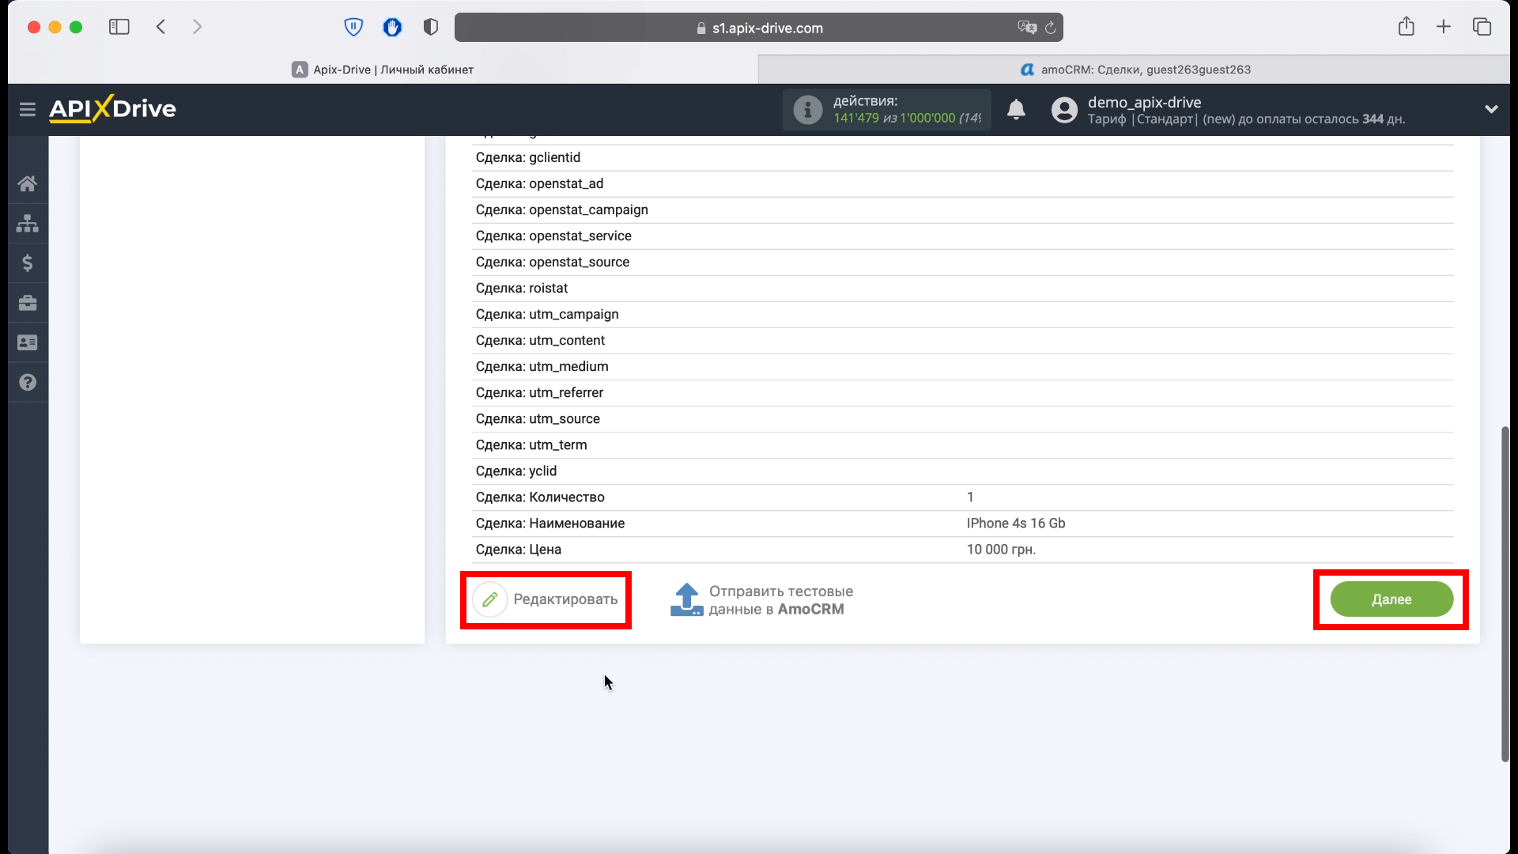Click the pencil edit icon
The height and width of the screenshot is (854, 1518).
(490, 599)
